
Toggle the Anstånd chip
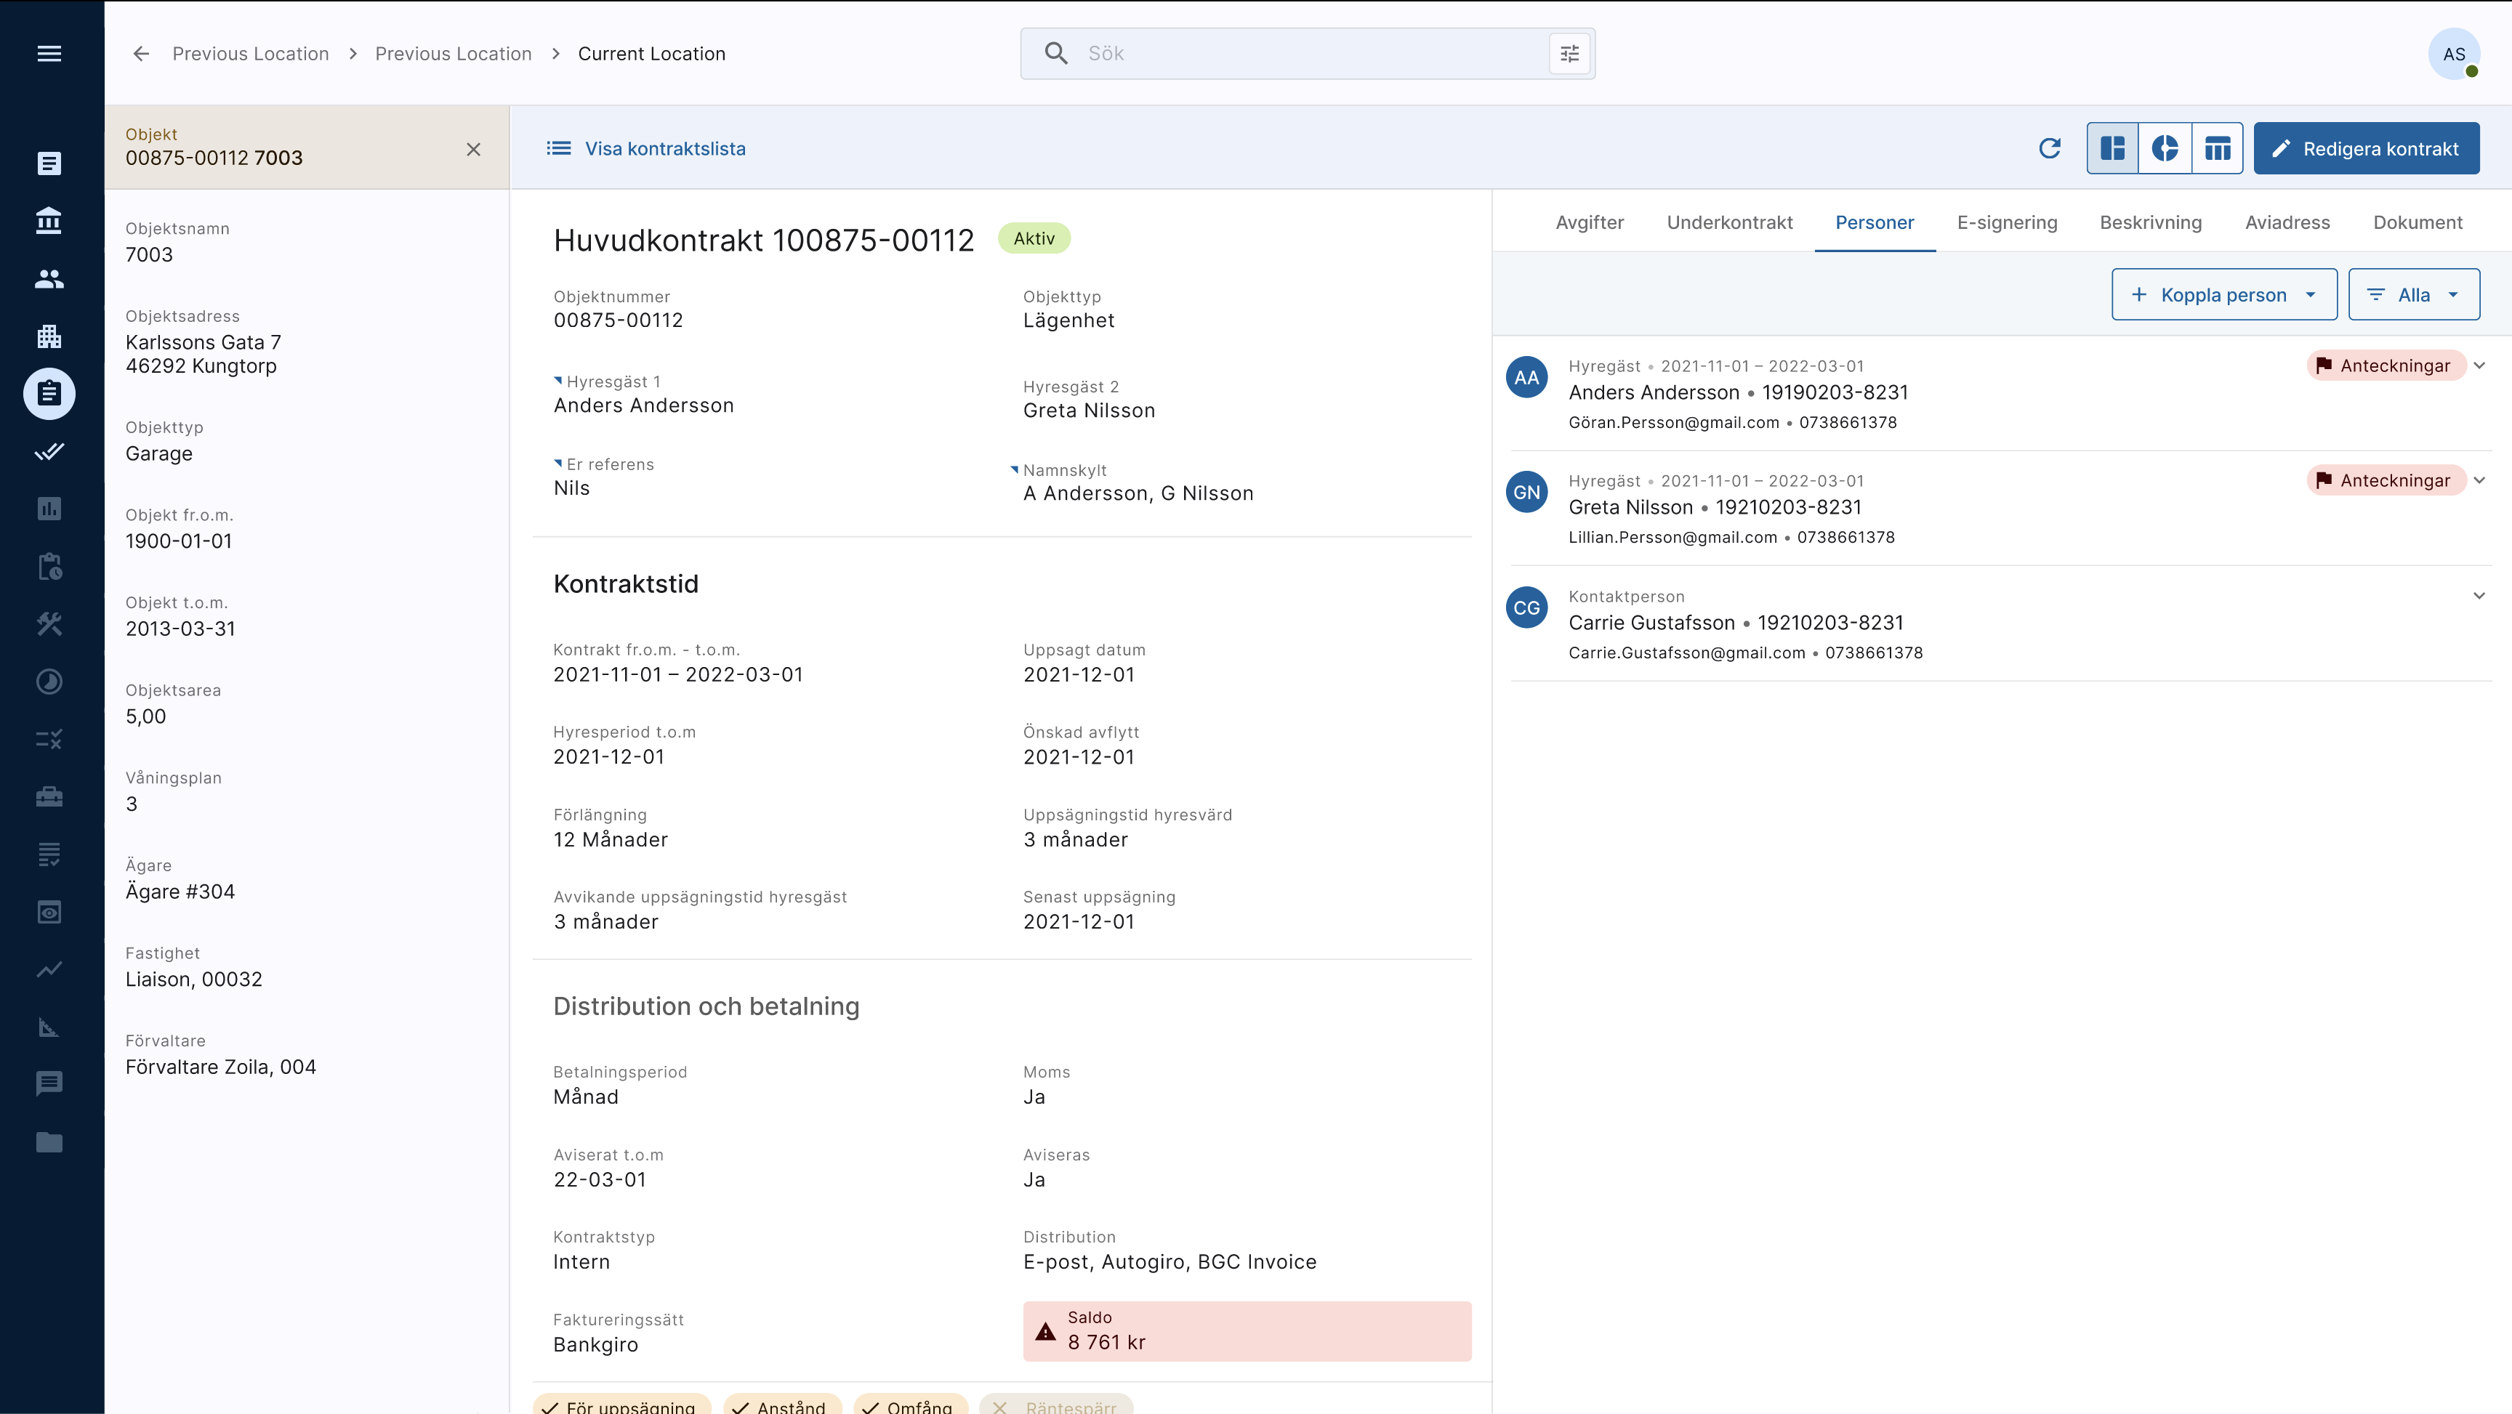pos(782,1405)
